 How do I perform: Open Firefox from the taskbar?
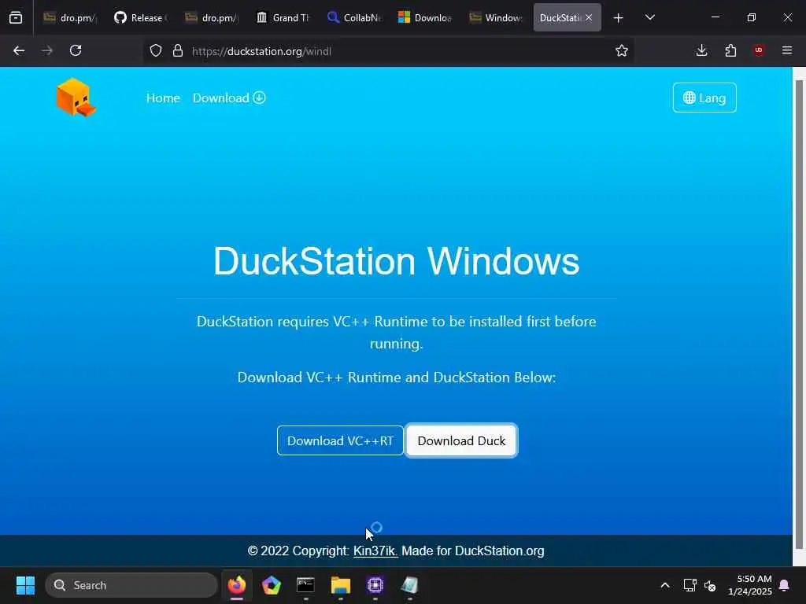click(236, 585)
